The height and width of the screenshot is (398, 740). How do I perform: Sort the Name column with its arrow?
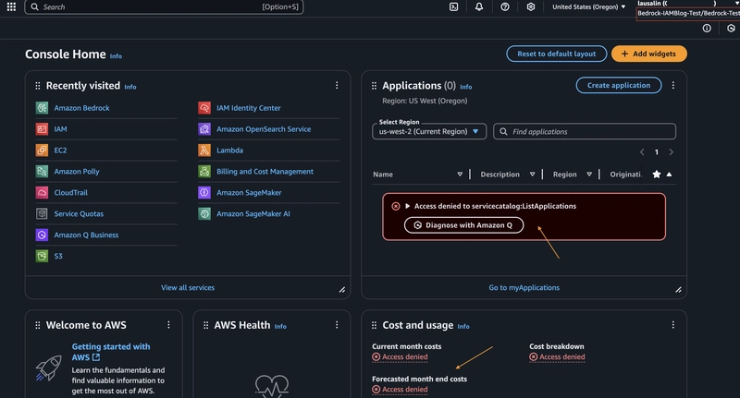[460, 175]
